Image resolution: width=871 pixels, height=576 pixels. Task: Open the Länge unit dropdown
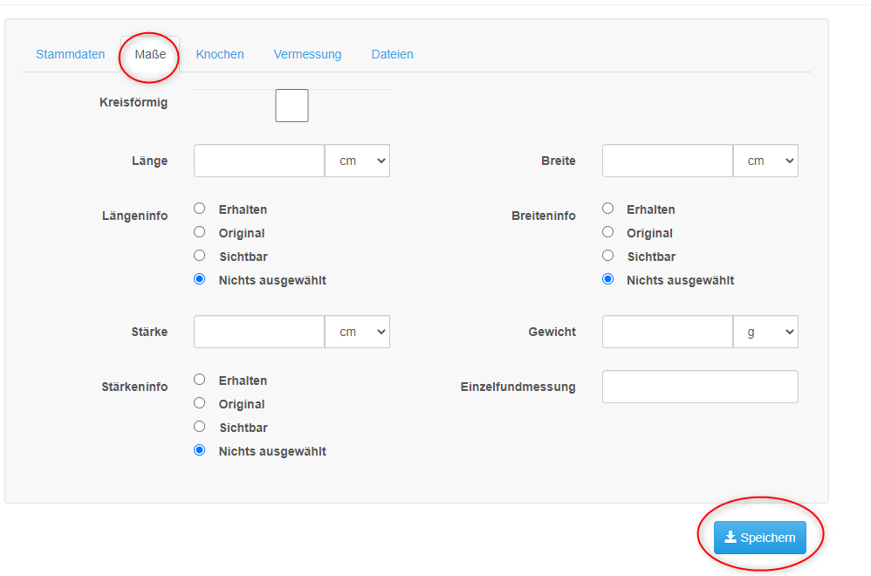coord(357,161)
